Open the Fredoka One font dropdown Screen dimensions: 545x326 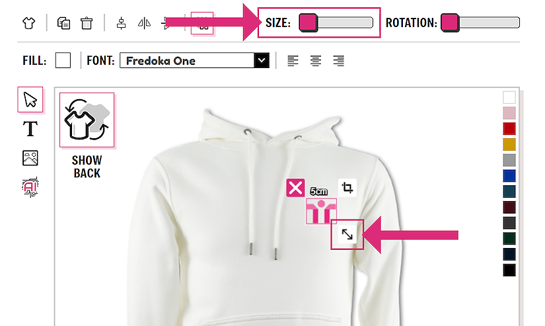[194, 61]
